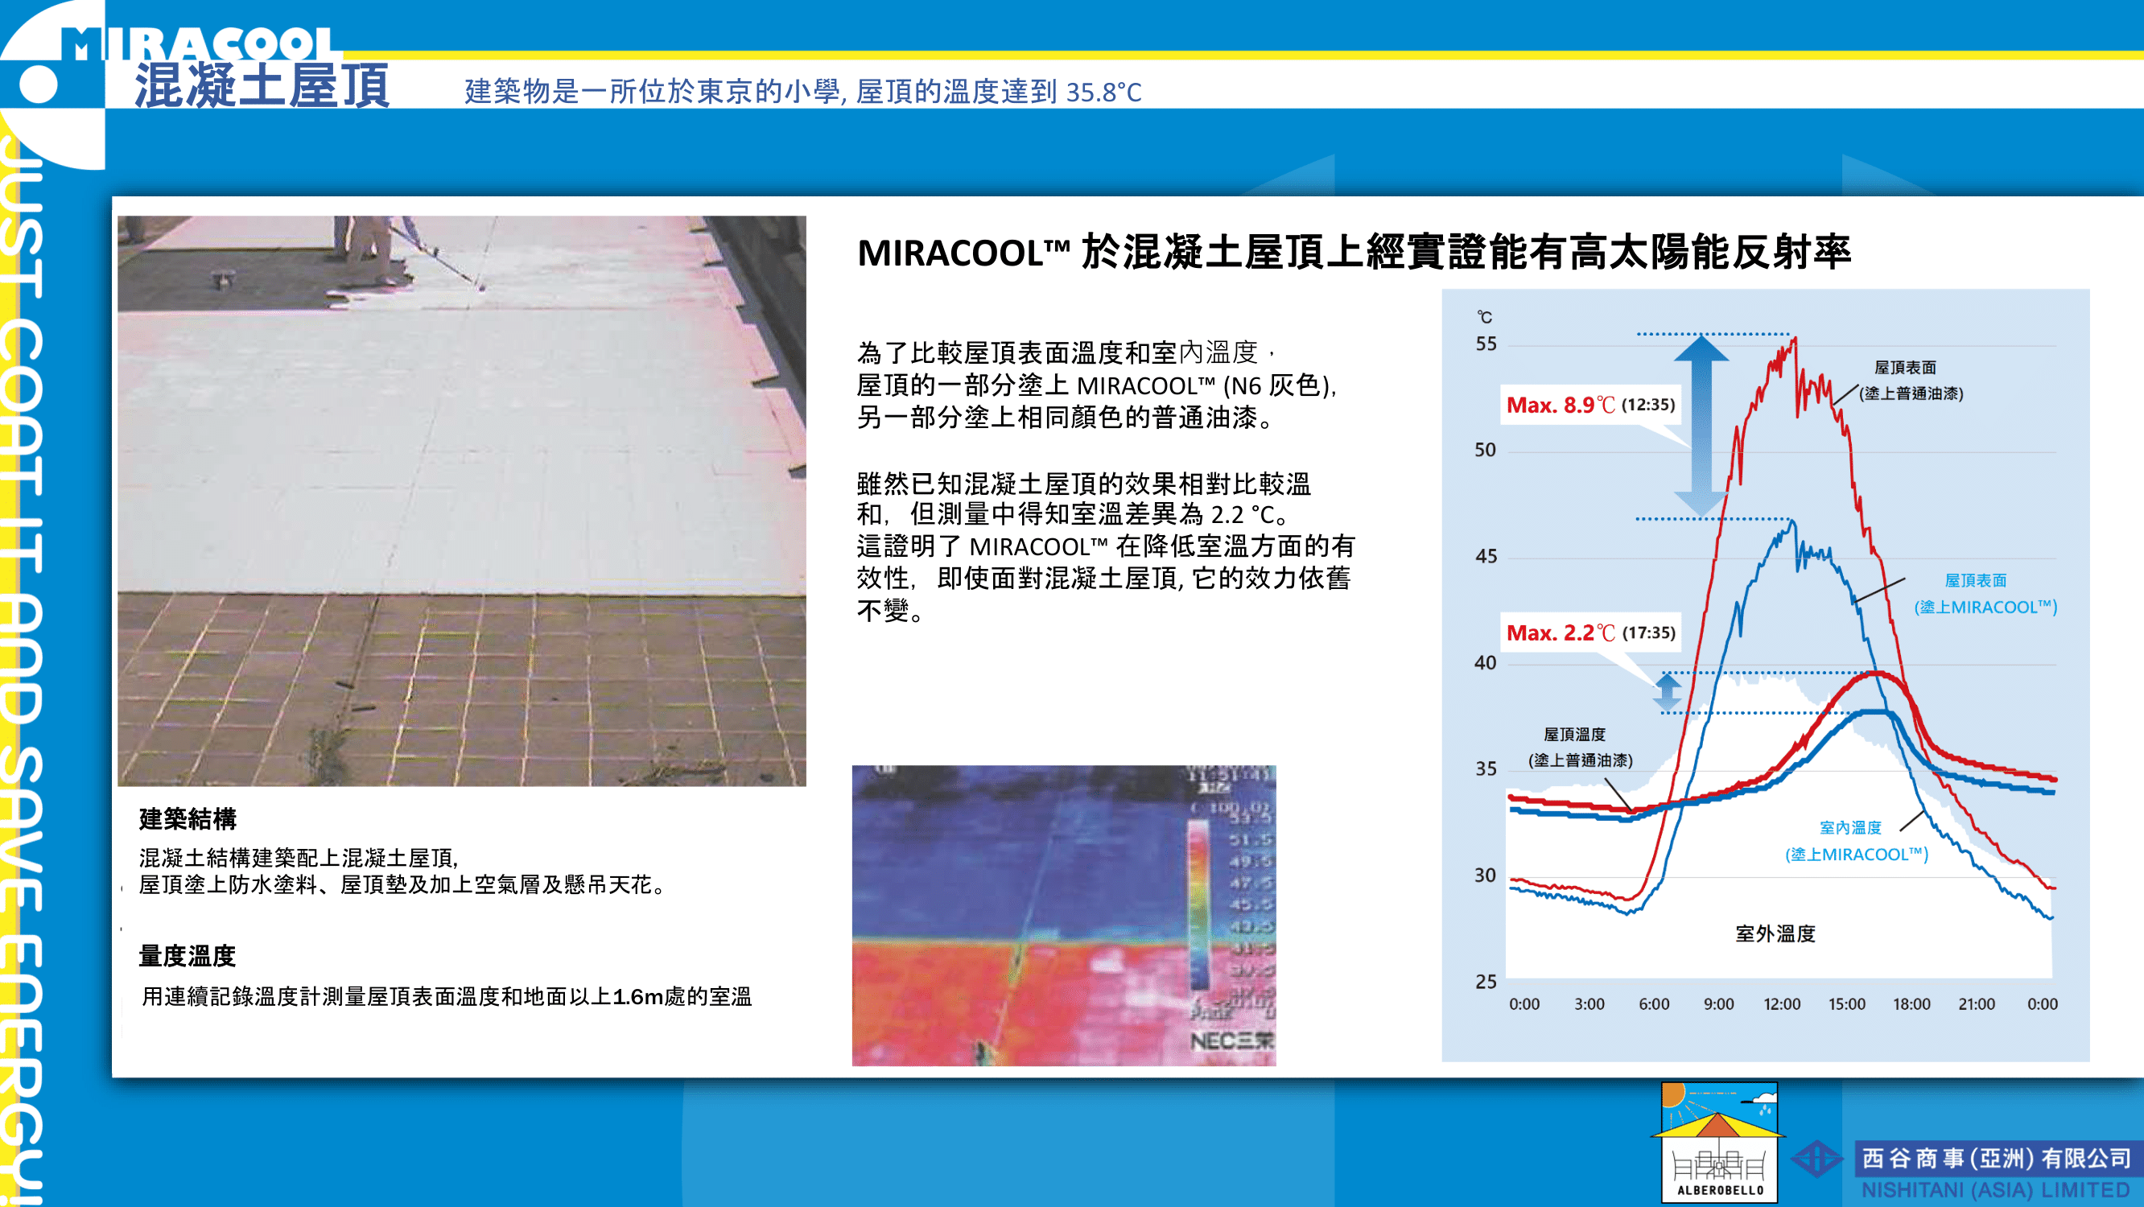
Task: Click the MIRACOOL logo at top left
Action: (198, 43)
